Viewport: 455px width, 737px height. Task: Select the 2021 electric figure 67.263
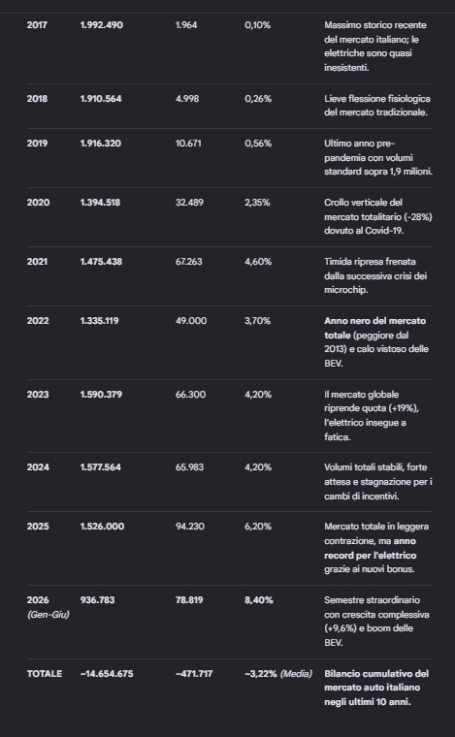click(x=189, y=262)
